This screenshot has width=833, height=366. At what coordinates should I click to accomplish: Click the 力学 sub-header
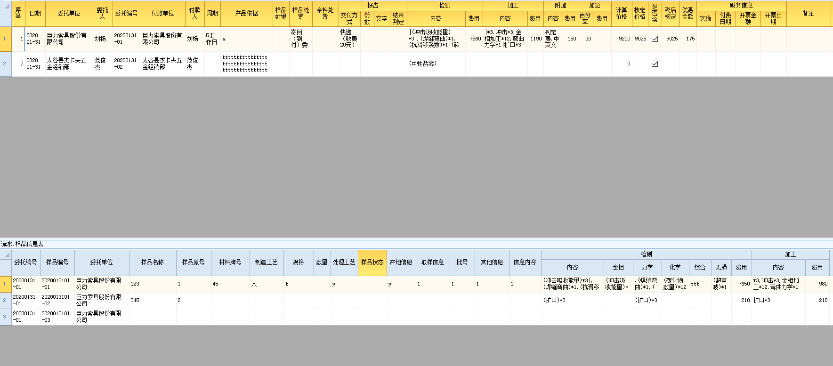(647, 267)
